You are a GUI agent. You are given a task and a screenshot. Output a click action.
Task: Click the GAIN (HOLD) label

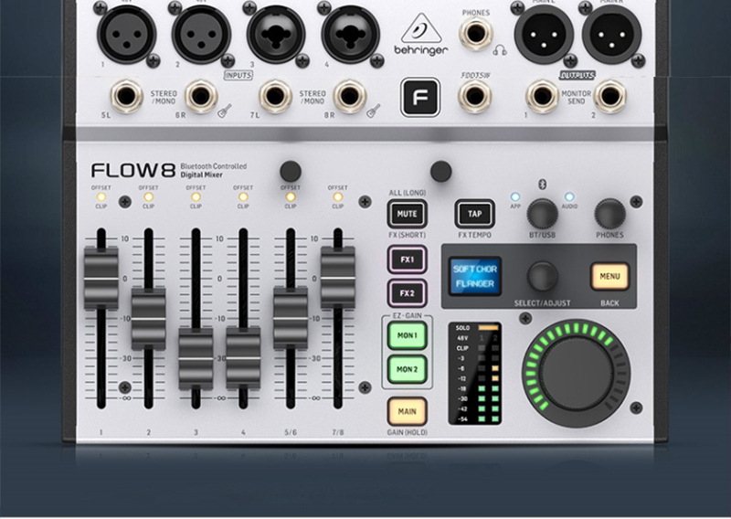[x=407, y=432]
